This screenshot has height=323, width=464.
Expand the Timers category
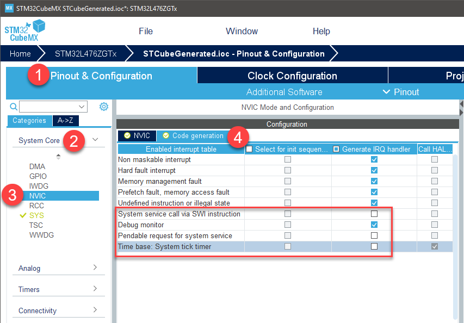tap(59, 289)
